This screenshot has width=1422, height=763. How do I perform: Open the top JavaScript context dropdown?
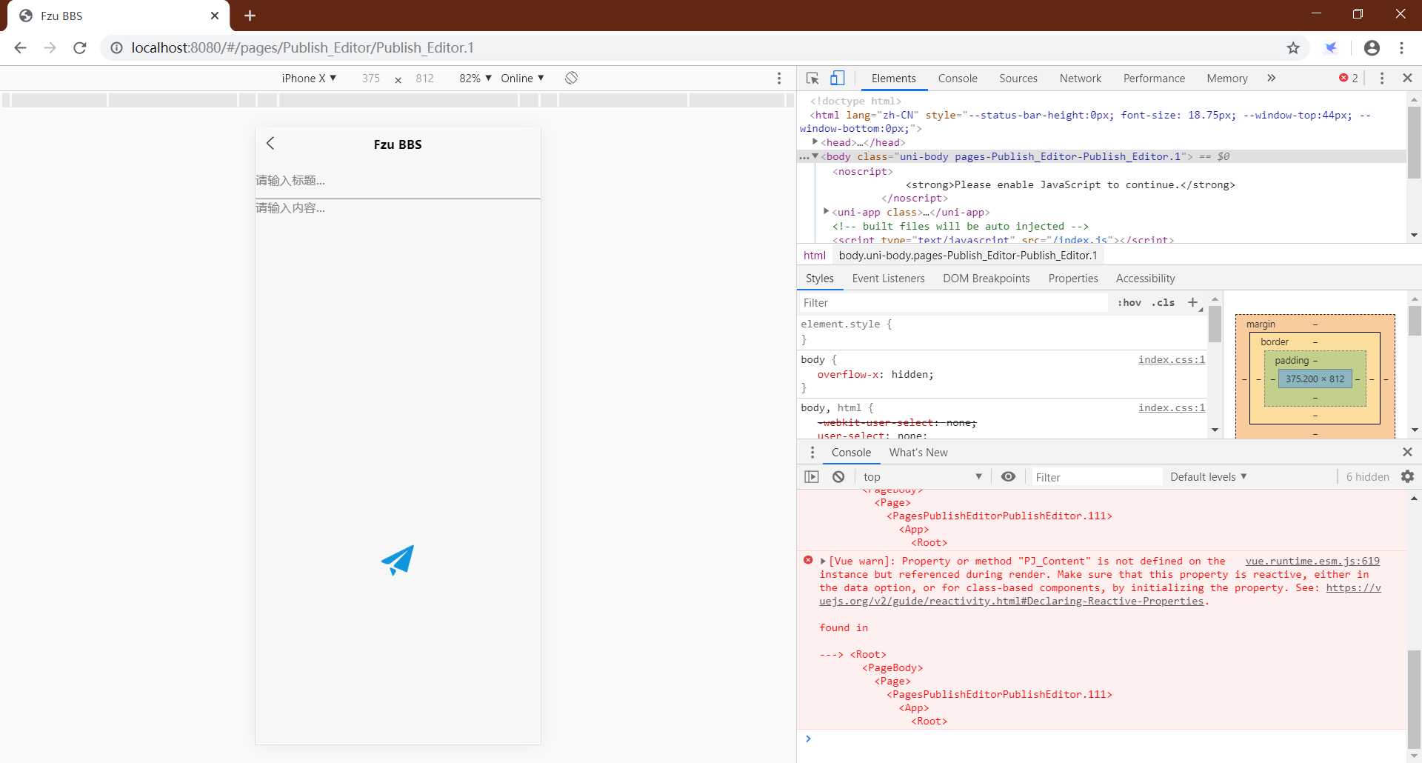pyautogui.click(x=922, y=477)
